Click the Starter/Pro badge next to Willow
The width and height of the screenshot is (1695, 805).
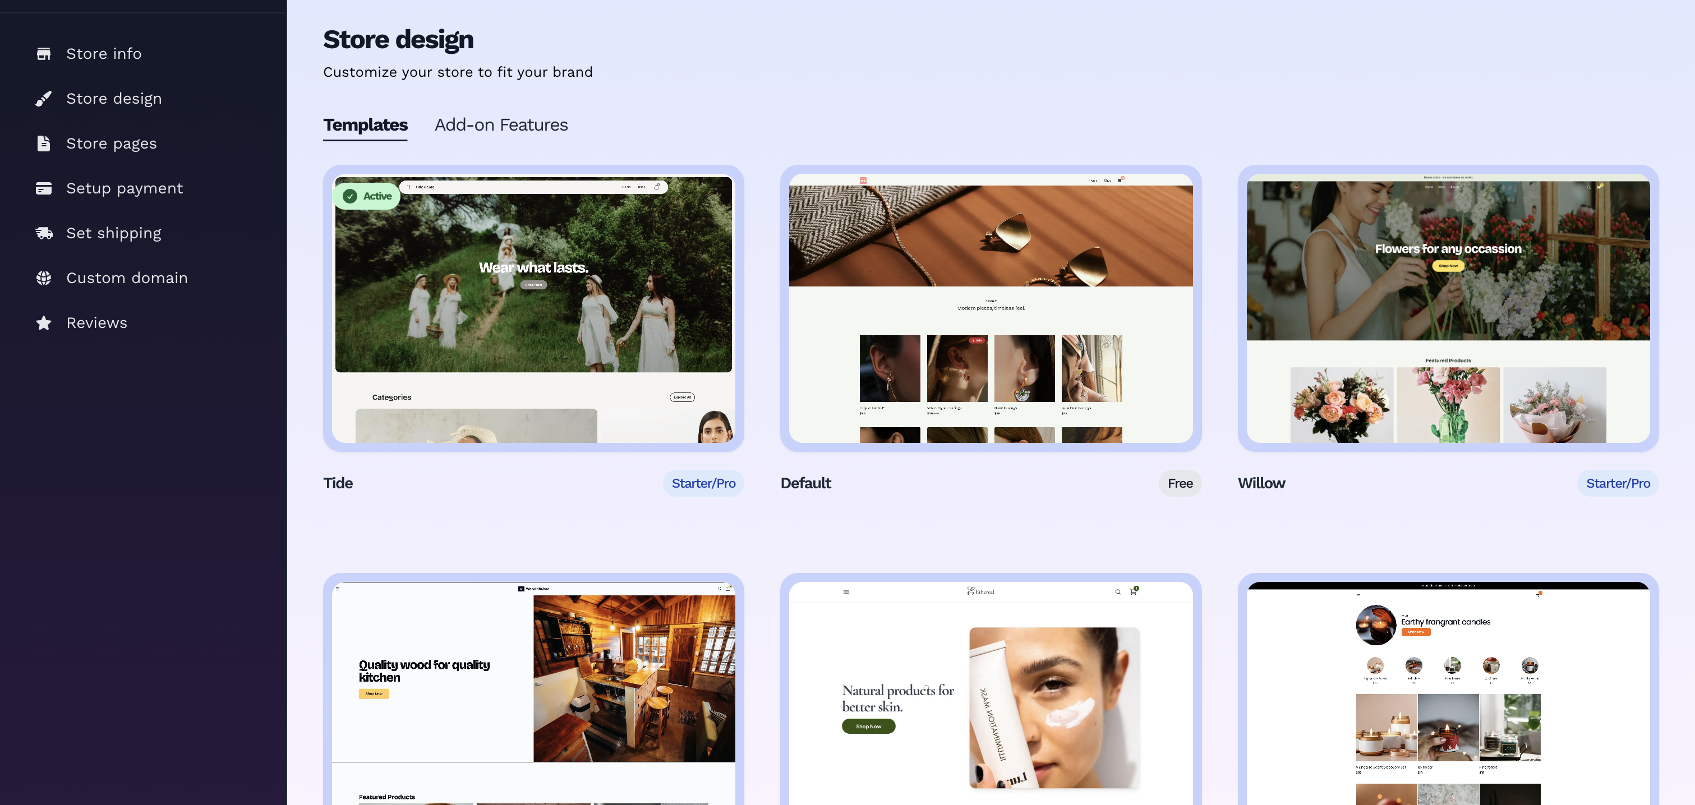(1618, 483)
